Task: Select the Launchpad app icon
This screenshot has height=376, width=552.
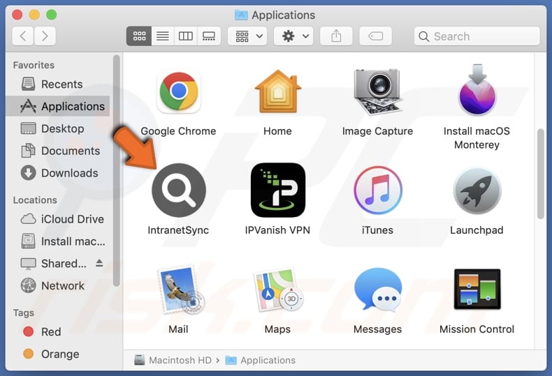Action: (x=477, y=190)
